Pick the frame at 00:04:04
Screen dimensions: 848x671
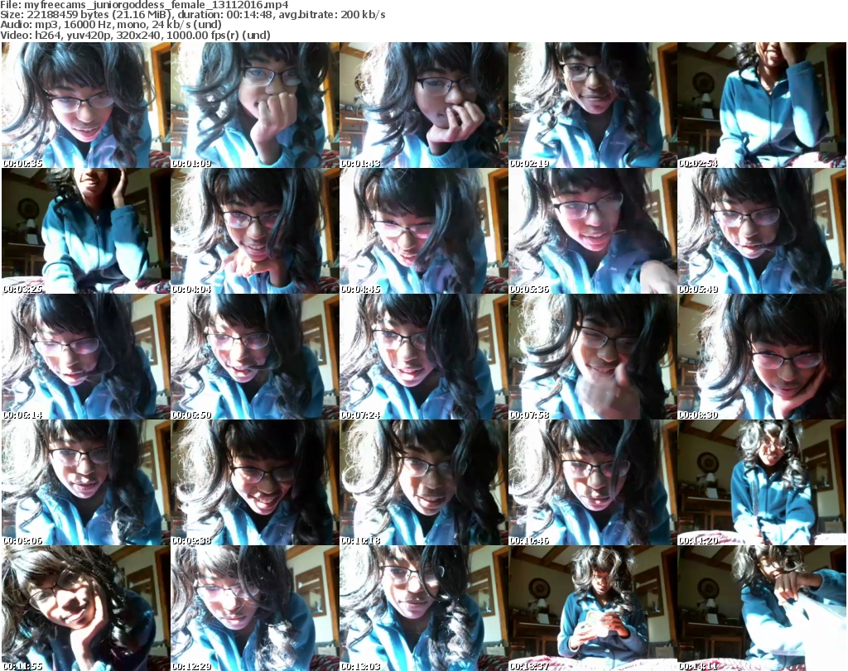(255, 231)
